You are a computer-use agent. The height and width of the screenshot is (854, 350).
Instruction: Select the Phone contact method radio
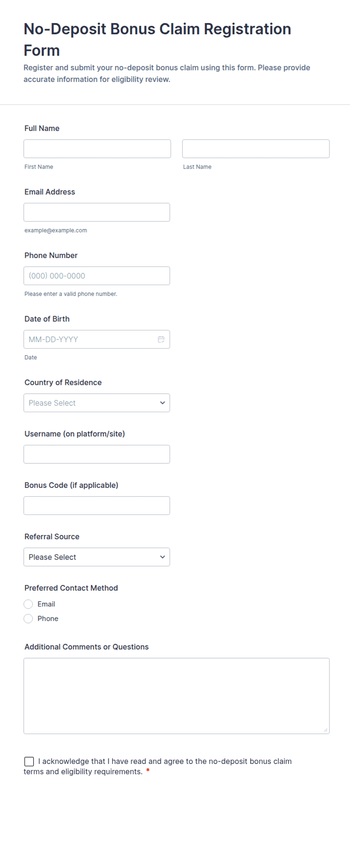coord(28,619)
